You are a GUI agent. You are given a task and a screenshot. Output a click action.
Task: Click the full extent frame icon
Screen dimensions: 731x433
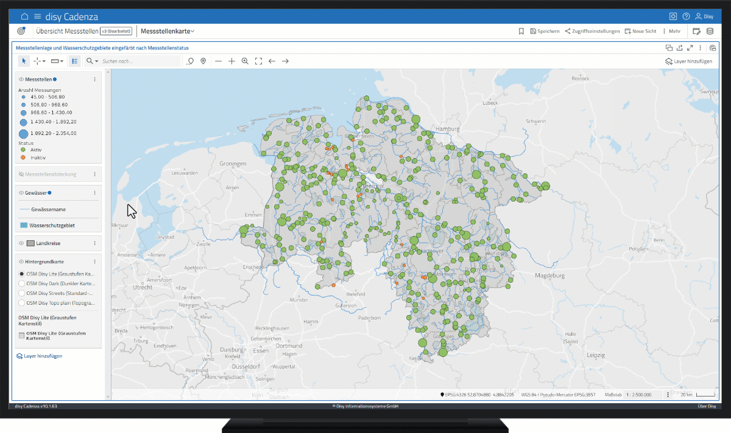pyautogui.click(x=258, y=61)
